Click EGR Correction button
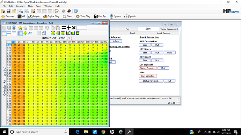This screenshot has width=241, height=135. point(148,76)
